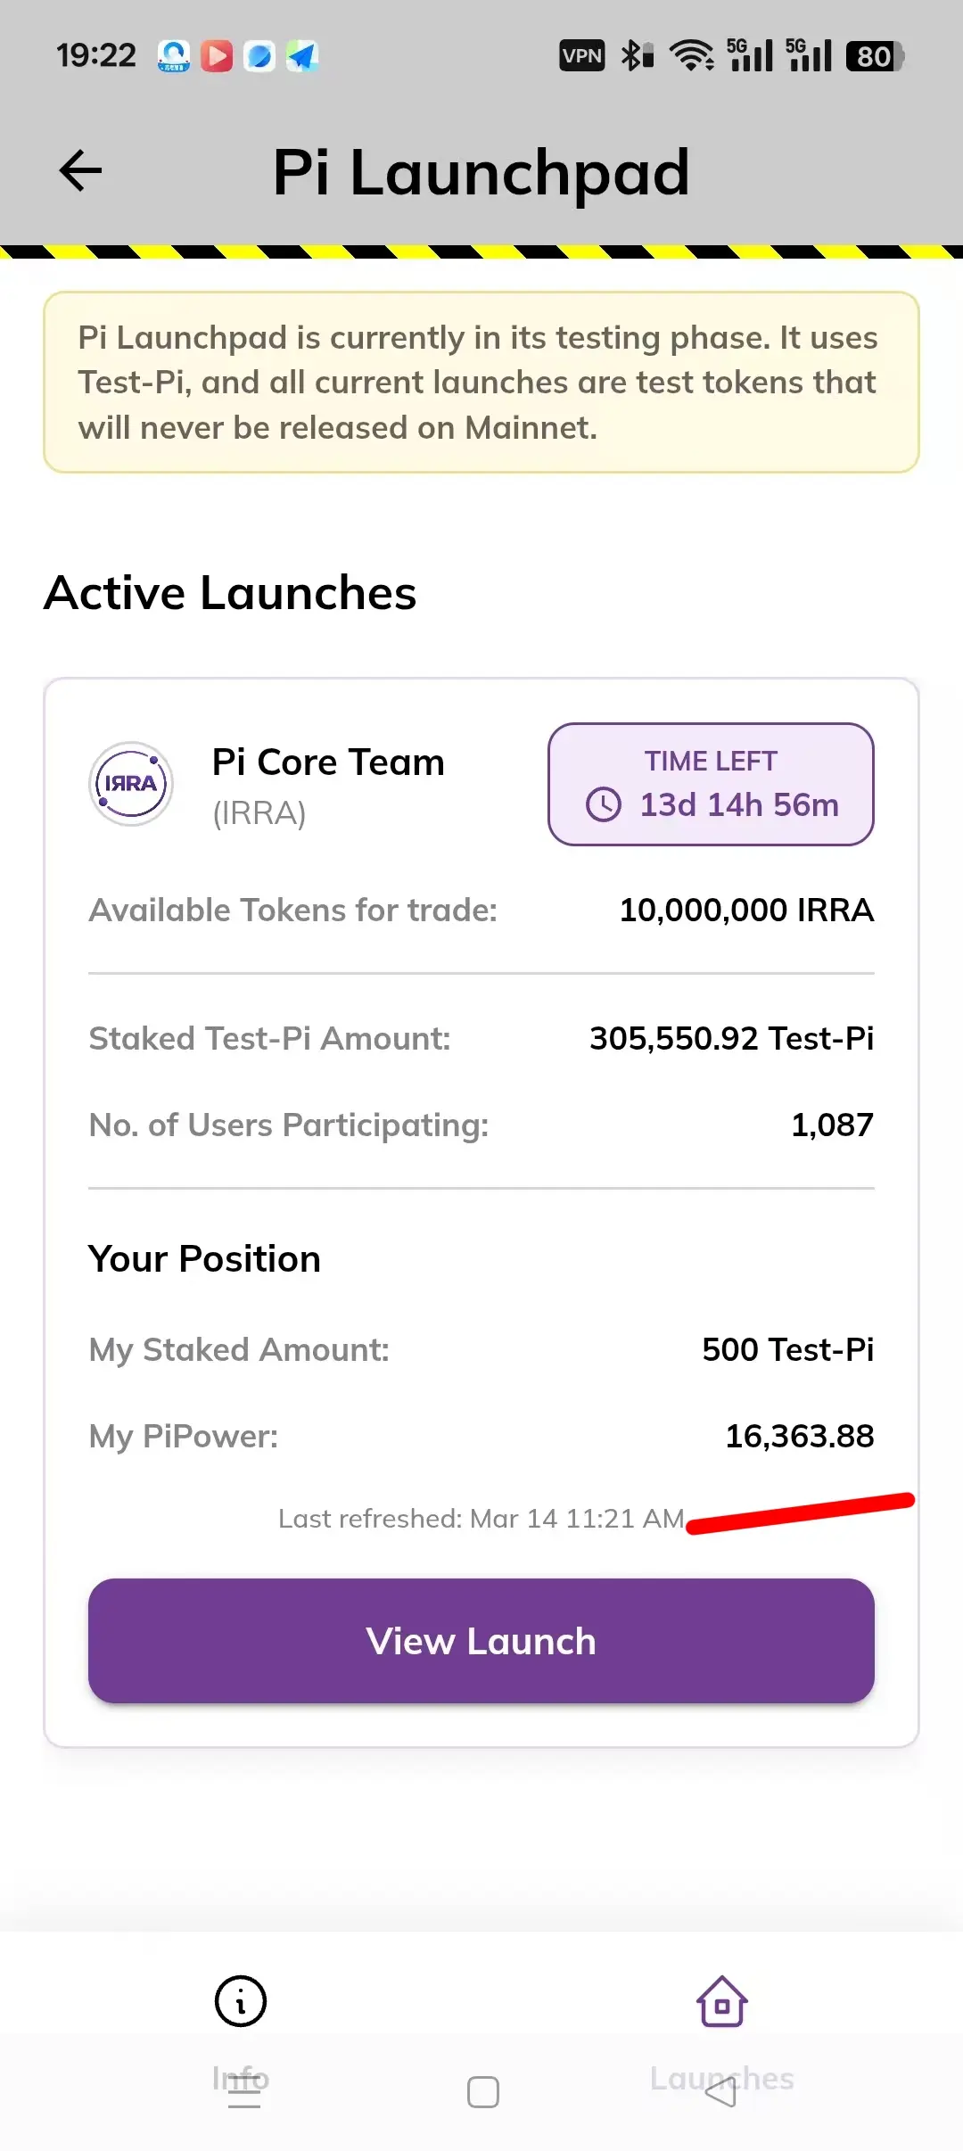Screen dimensions: 963x2151
Task: Tap the Last refreshed timestamp
Action: click(x=481, y=1518)
